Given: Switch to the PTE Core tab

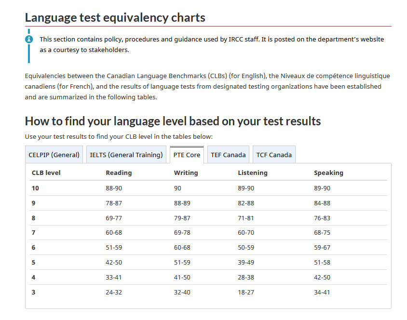Looking at the screenshot, I should coord(186,154).
